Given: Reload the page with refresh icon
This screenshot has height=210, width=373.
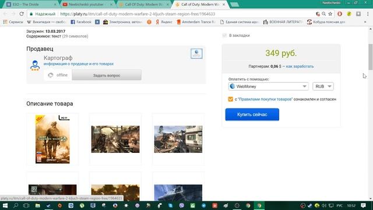Looking at the screenshot, I should pyautogui.click(x=22, y=14).
